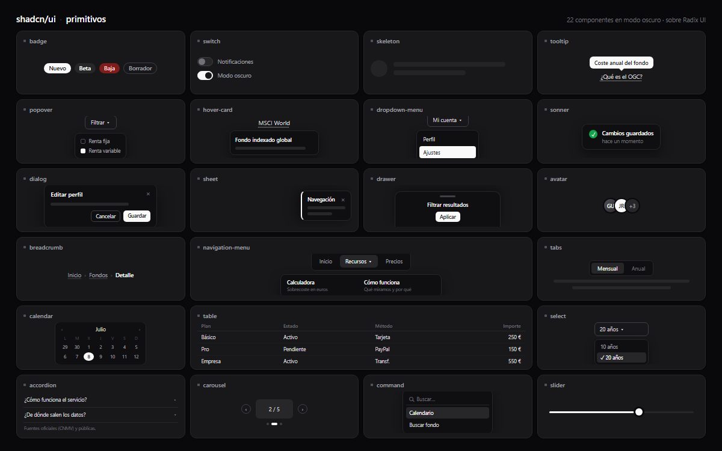The height and width of the screenshot is (451, 722).
Task: Click the skeleton avatar placeholder circle
Action: (379, 69)
